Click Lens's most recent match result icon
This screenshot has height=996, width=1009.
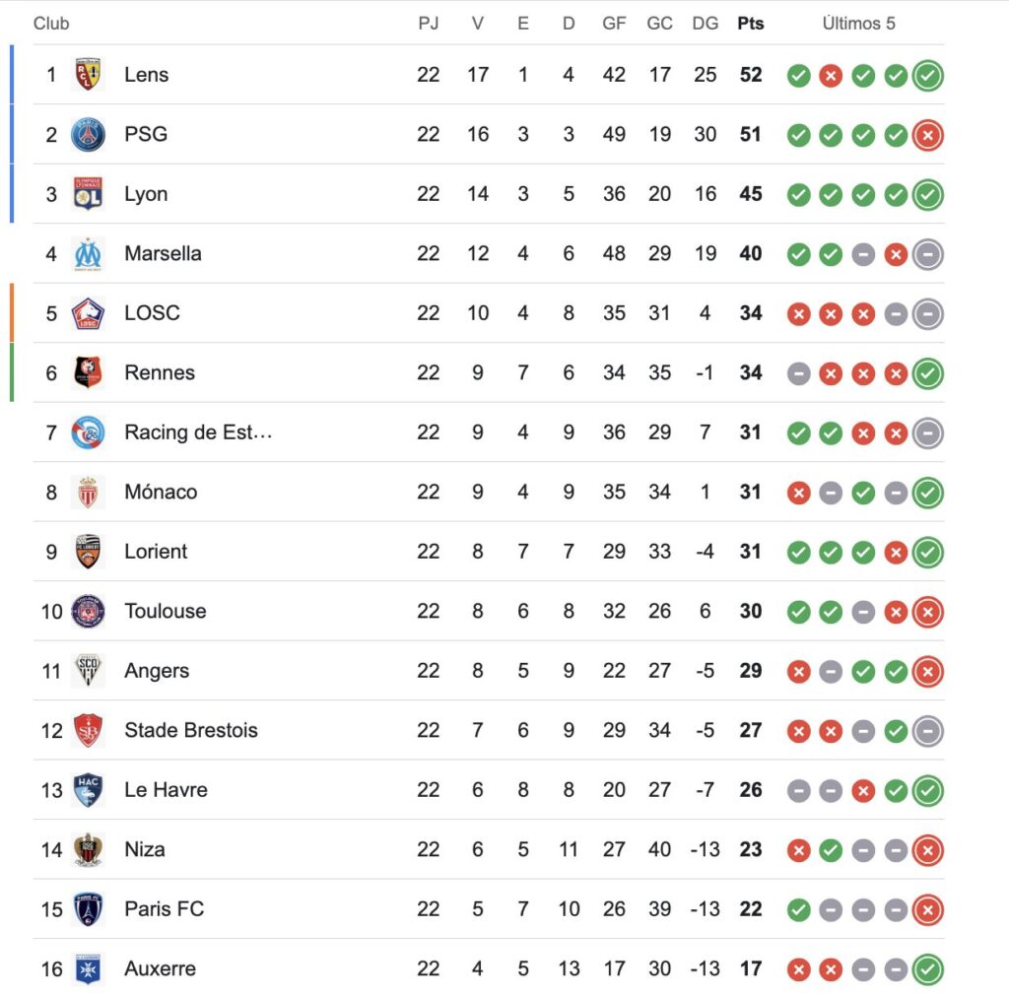927,75
